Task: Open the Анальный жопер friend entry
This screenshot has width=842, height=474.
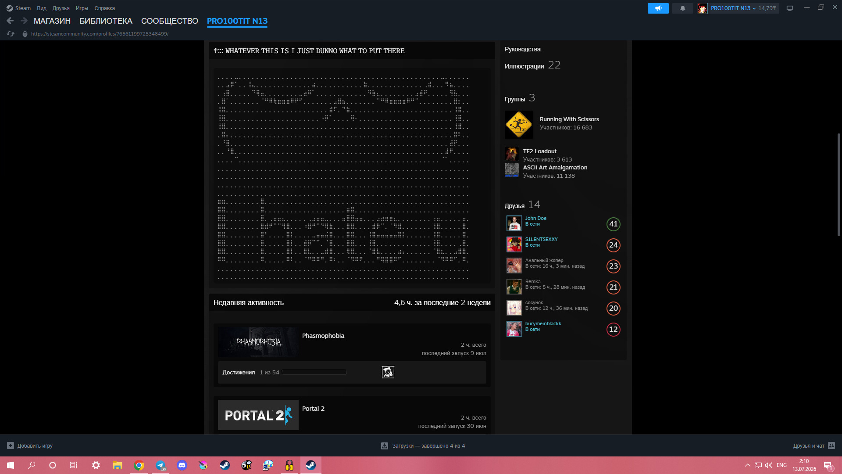Action: tap(564, 266)
